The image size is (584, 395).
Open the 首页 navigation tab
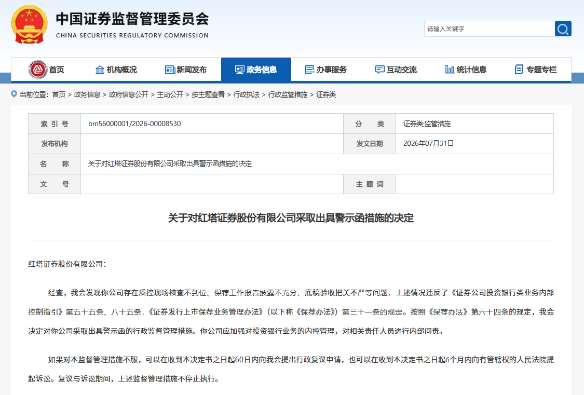pos(46,70)
